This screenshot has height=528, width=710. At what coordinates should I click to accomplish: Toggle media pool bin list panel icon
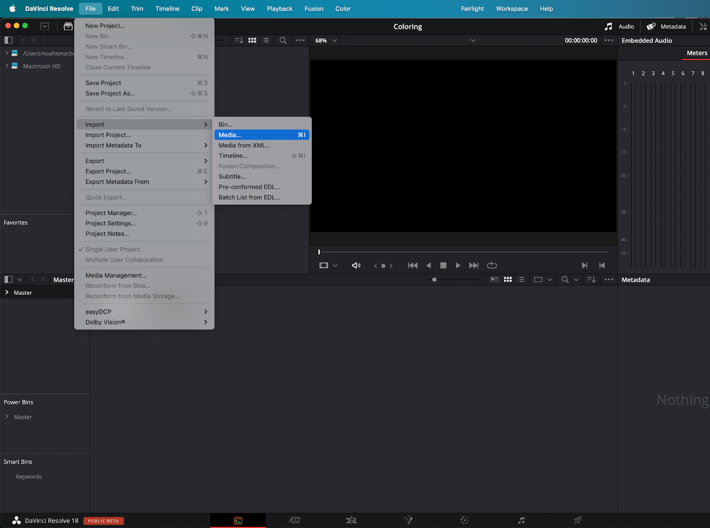(x=8, y=280)
